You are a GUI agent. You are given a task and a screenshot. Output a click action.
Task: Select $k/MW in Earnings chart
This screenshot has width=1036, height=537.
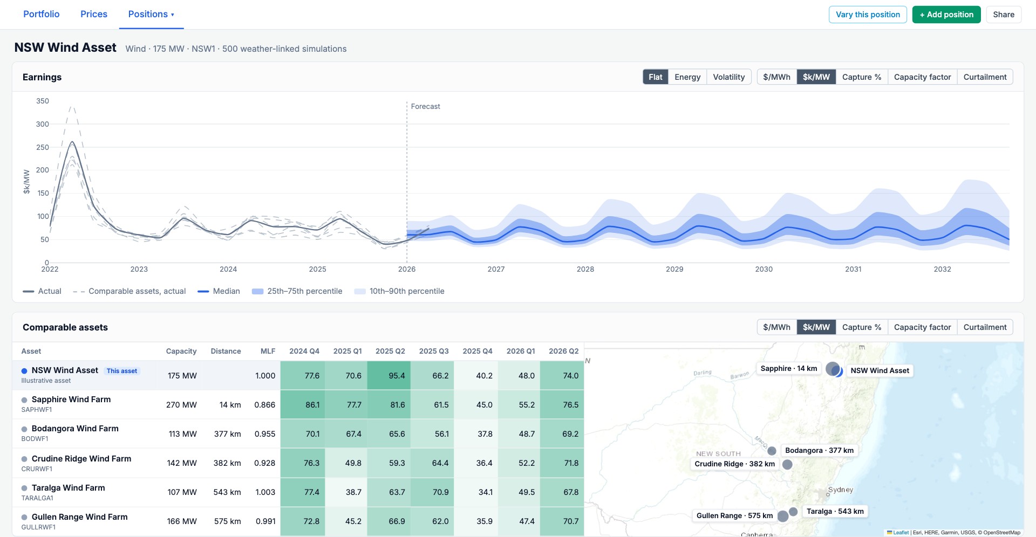(816, 77)
